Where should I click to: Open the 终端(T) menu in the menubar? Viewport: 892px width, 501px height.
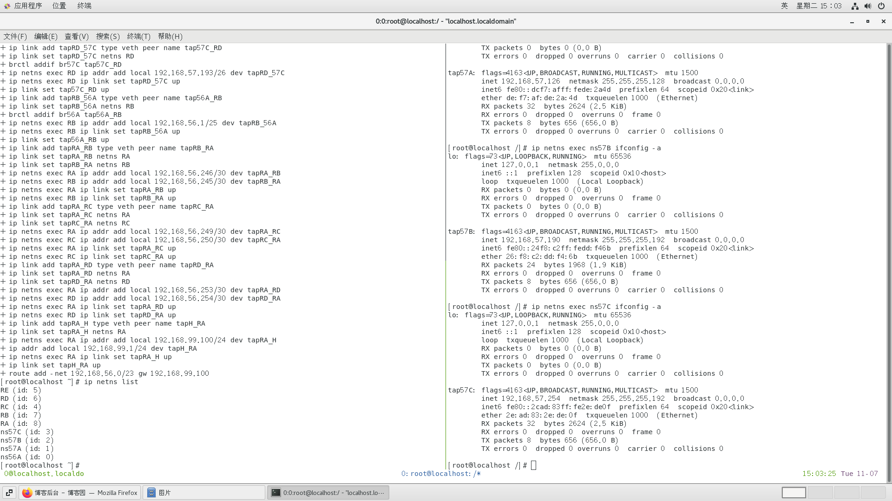point(138,36)
